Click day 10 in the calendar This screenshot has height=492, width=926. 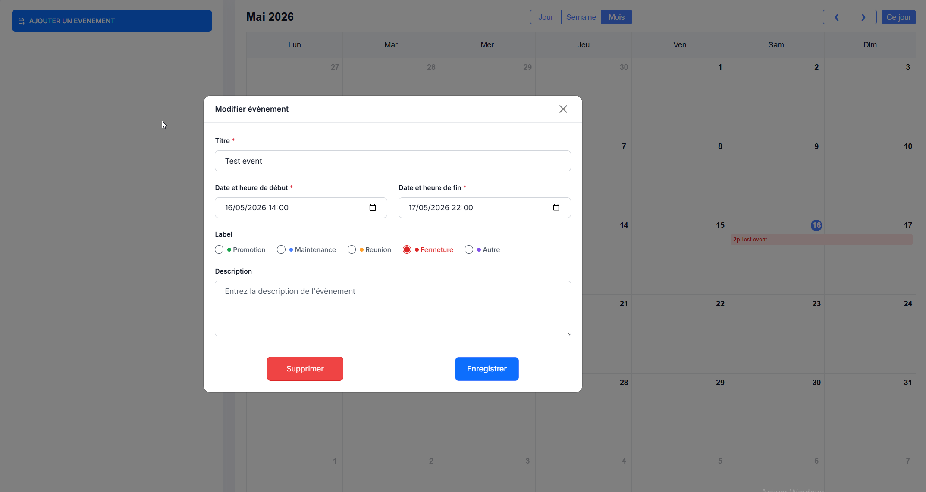(x=908, y=146)
